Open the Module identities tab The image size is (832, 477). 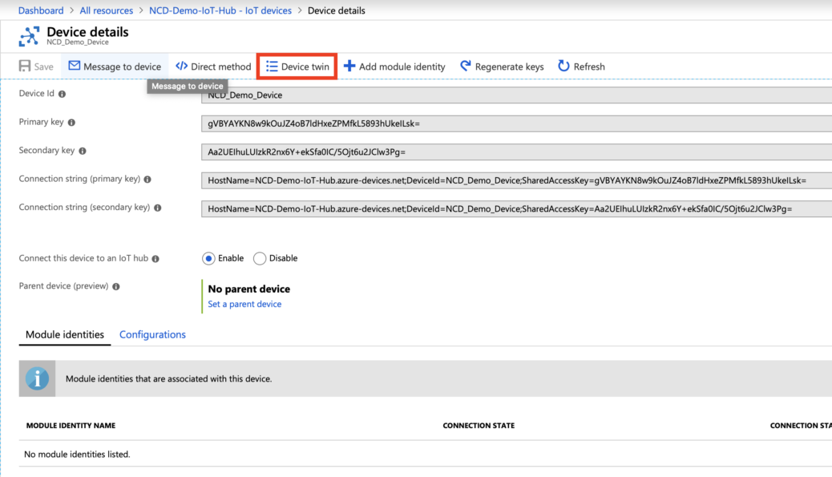pos(64,334)
